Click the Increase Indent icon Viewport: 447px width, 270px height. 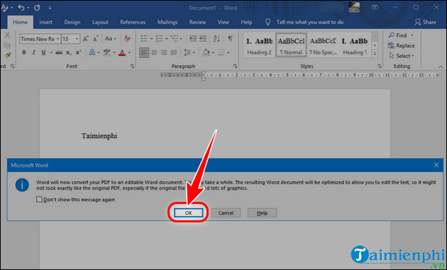click(203, 38)
